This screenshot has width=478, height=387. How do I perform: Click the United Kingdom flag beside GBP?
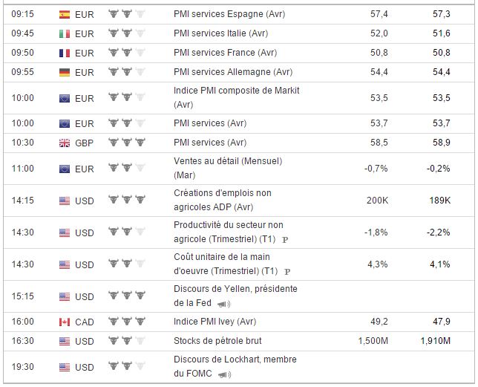(x=64, y=143)
